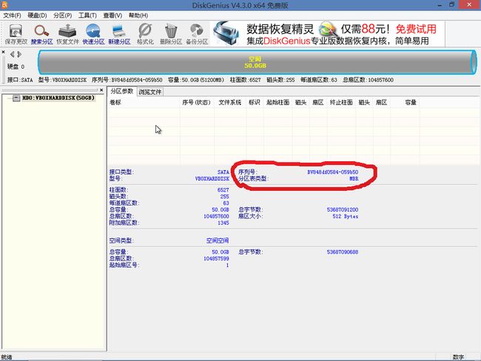Click the serial number value BV848df0584-059b50
Image resolution: width=481 pixels, height=361 pixels.
(333, 172)
